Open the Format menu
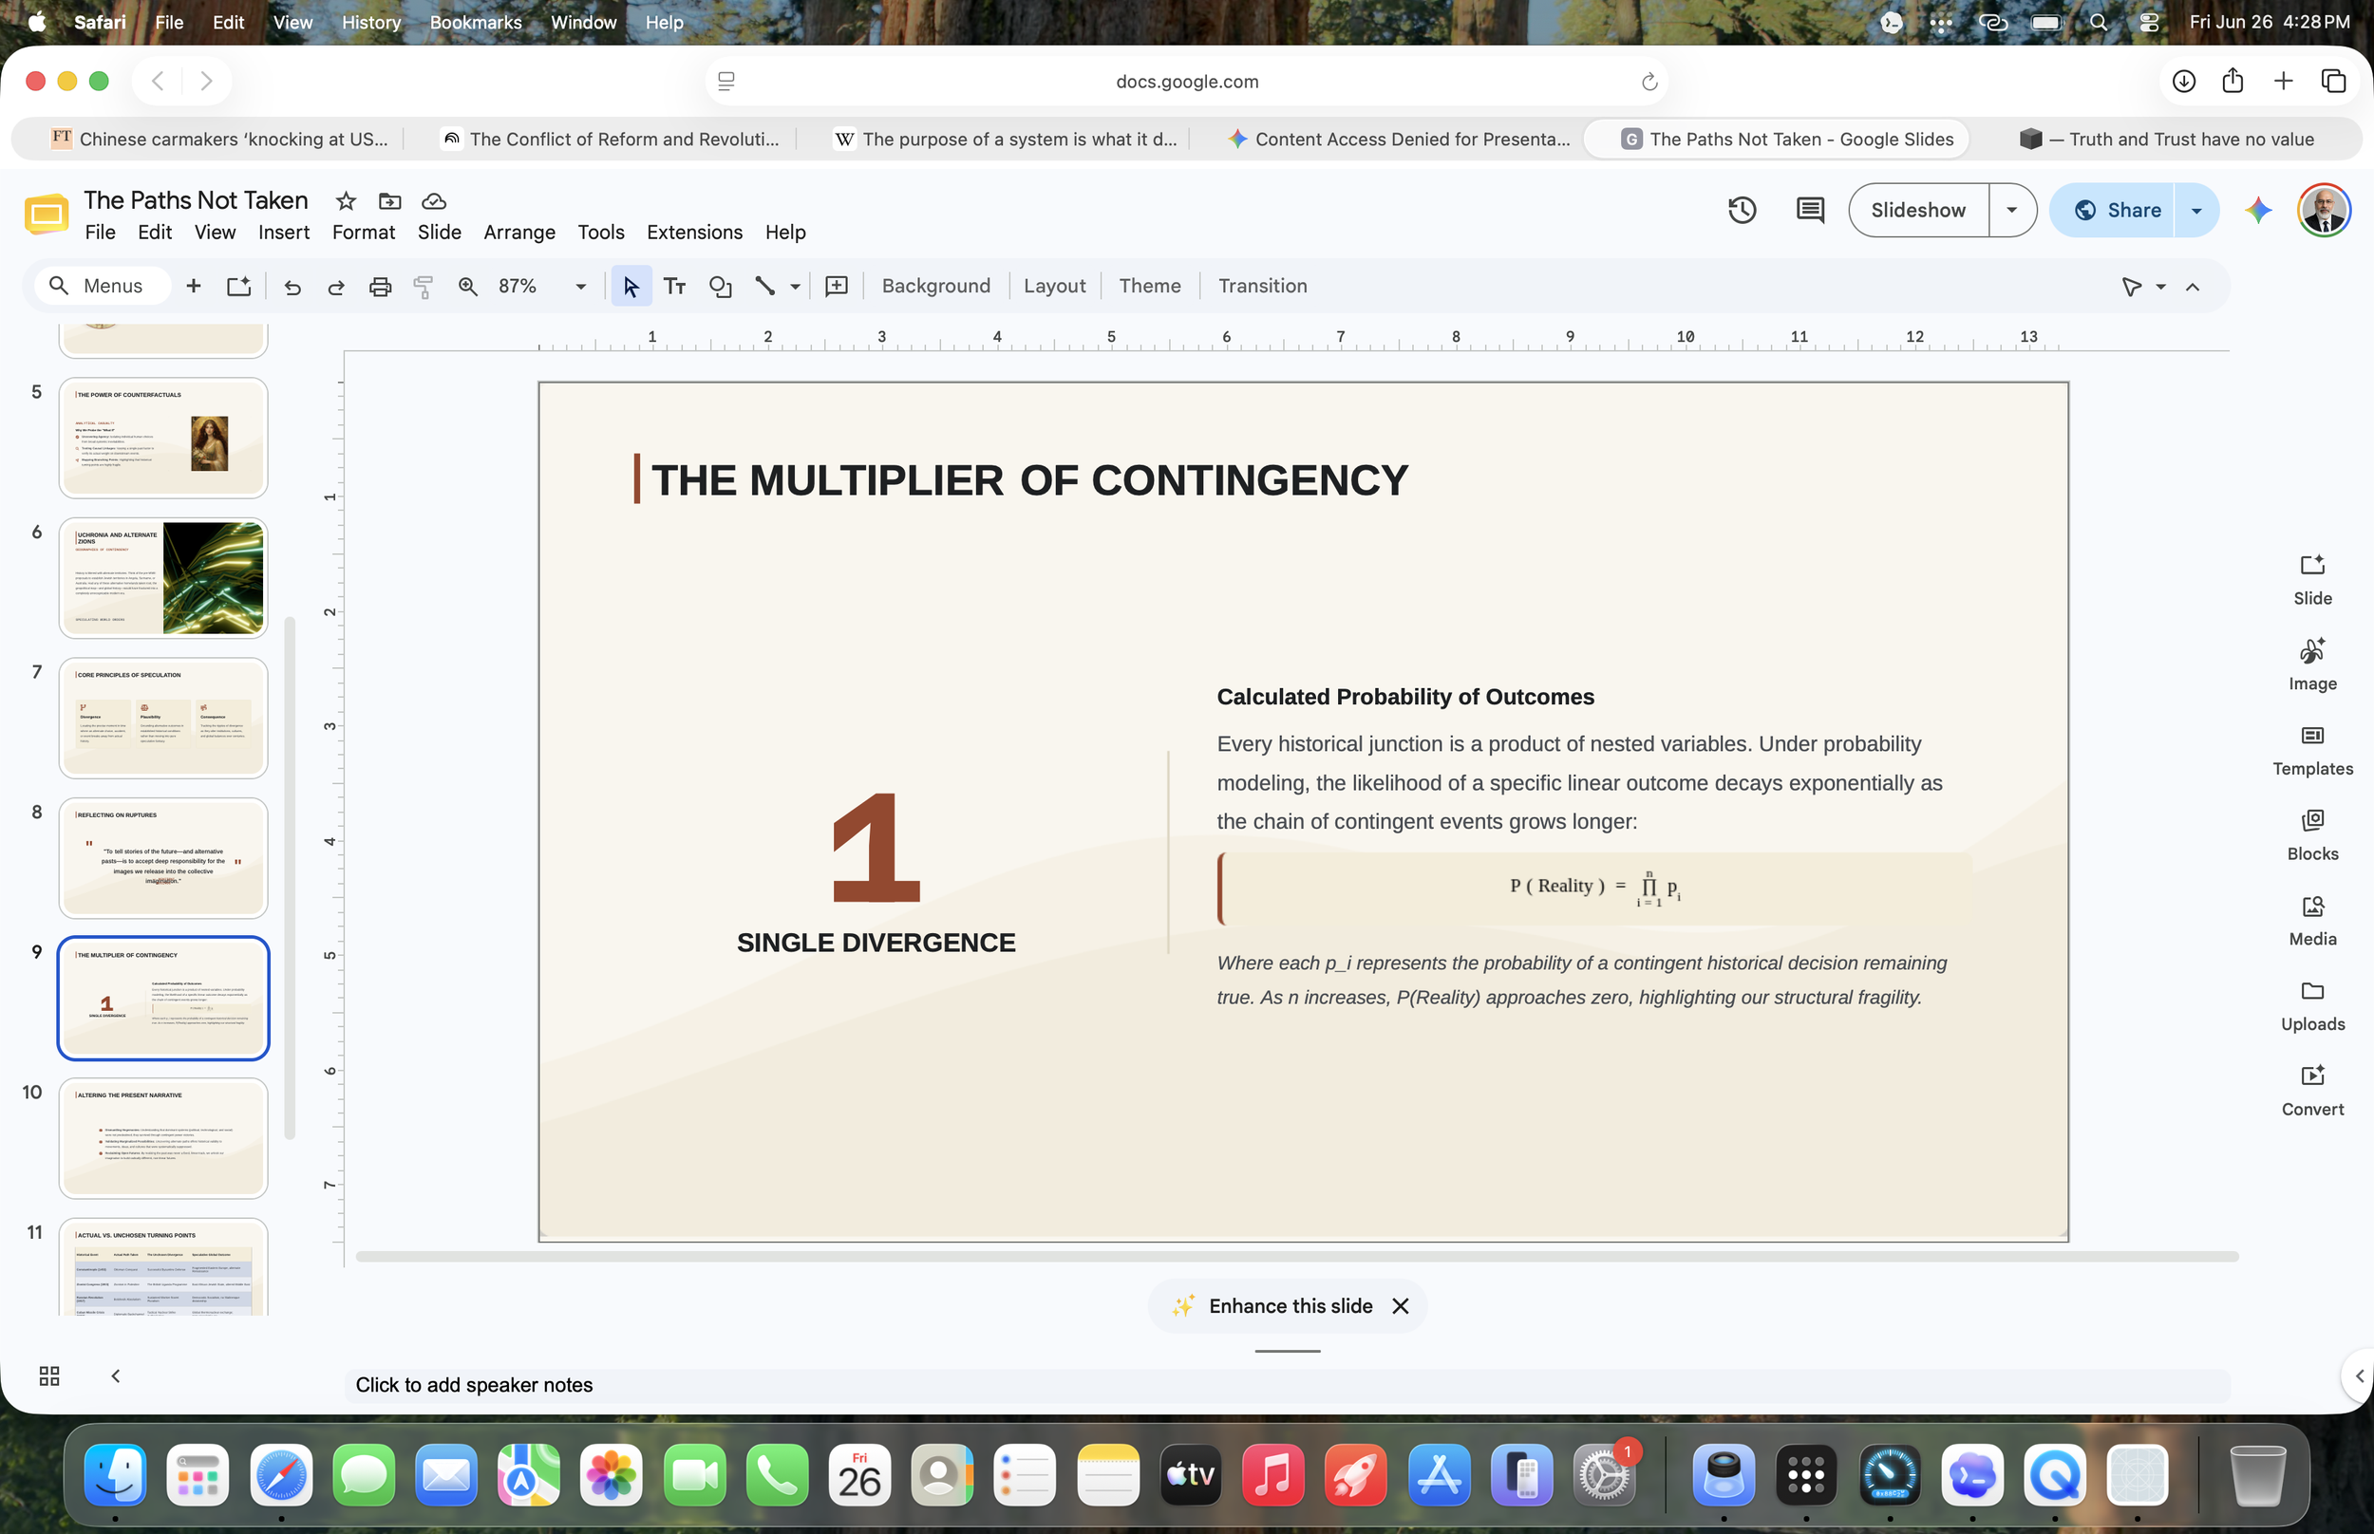Viewport: 2374px width, 1534px height. click(364, 232)
